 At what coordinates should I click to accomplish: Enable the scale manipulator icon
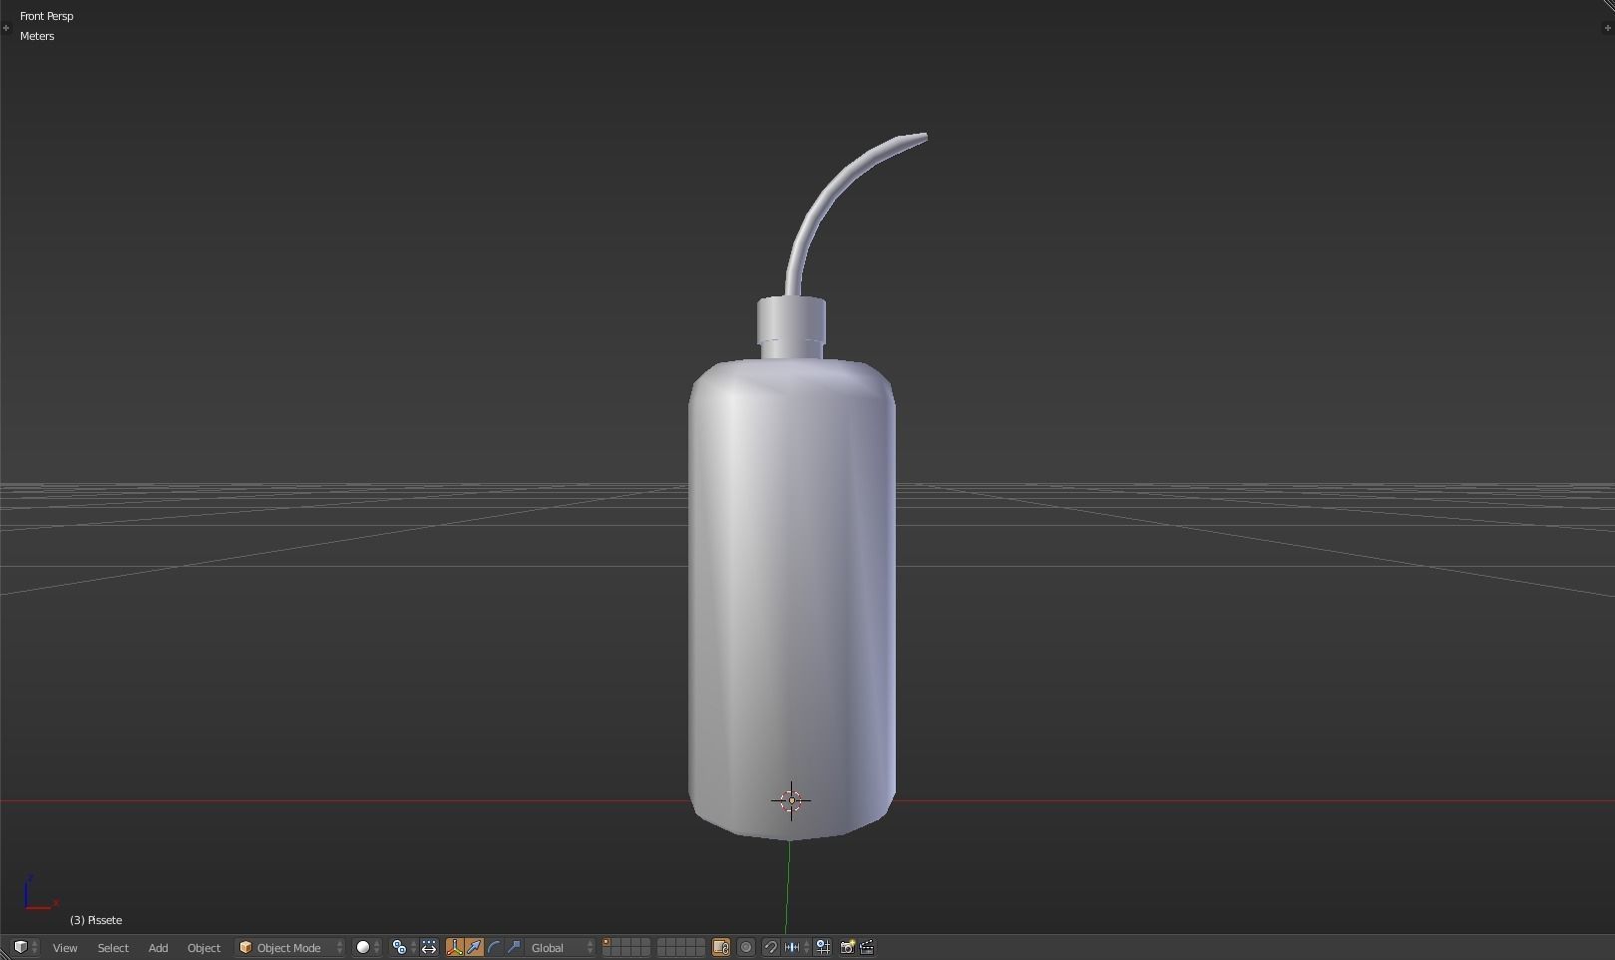click(x=514, y=947)
